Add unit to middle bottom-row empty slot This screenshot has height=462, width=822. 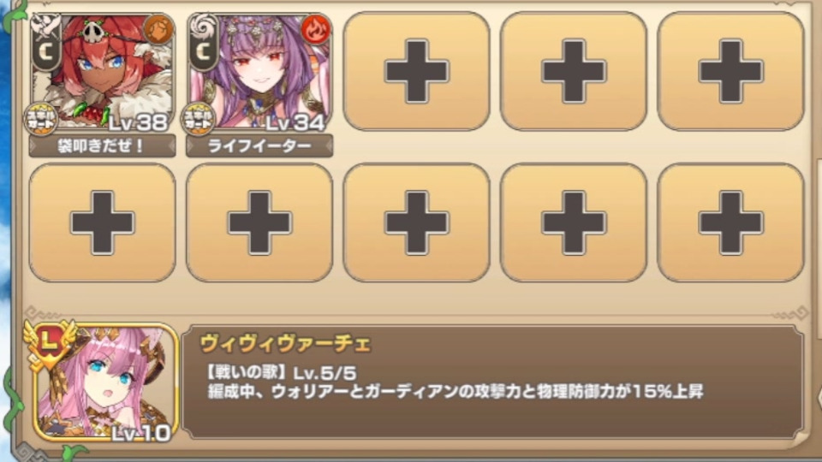click(416, 222)
